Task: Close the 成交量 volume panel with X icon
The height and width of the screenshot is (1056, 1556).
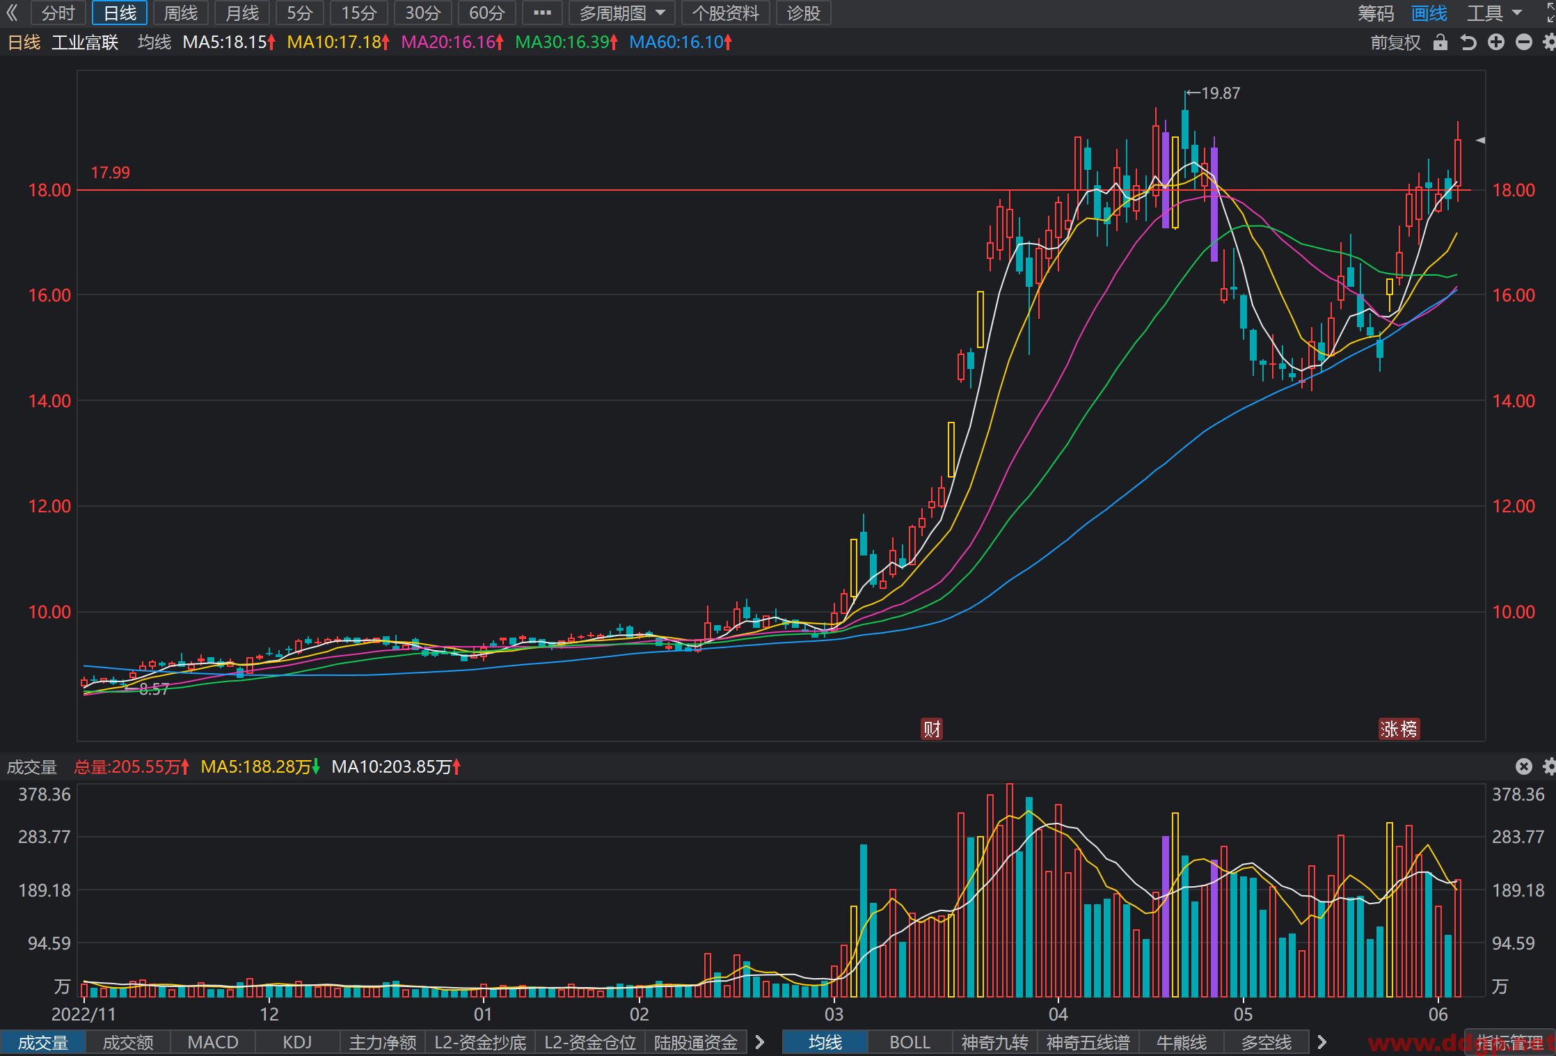Action: [1524, 766]
